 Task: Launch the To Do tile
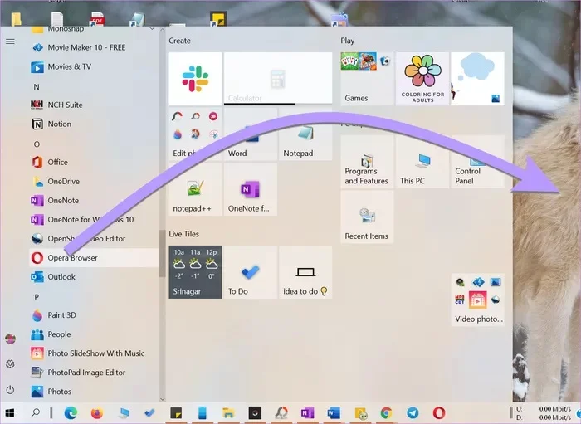(250, 272)
